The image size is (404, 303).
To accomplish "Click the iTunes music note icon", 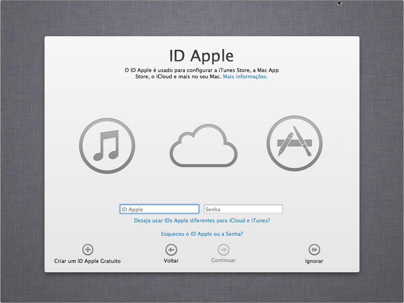I will pyautogui.click(x=107, y=145).
